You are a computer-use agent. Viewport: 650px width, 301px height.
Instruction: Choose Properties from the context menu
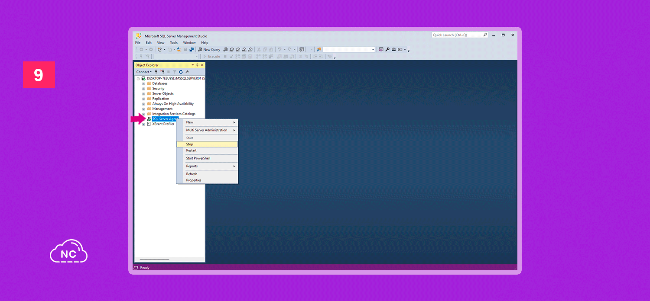click(207, 180)
